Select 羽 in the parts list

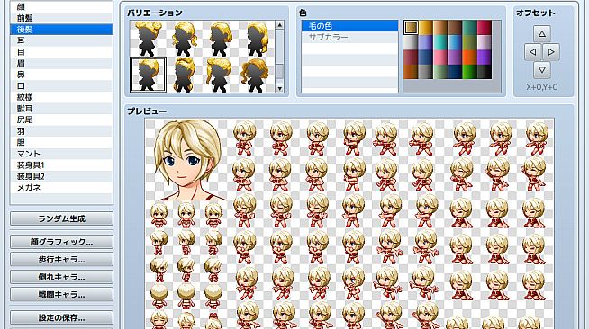[61, 131]
